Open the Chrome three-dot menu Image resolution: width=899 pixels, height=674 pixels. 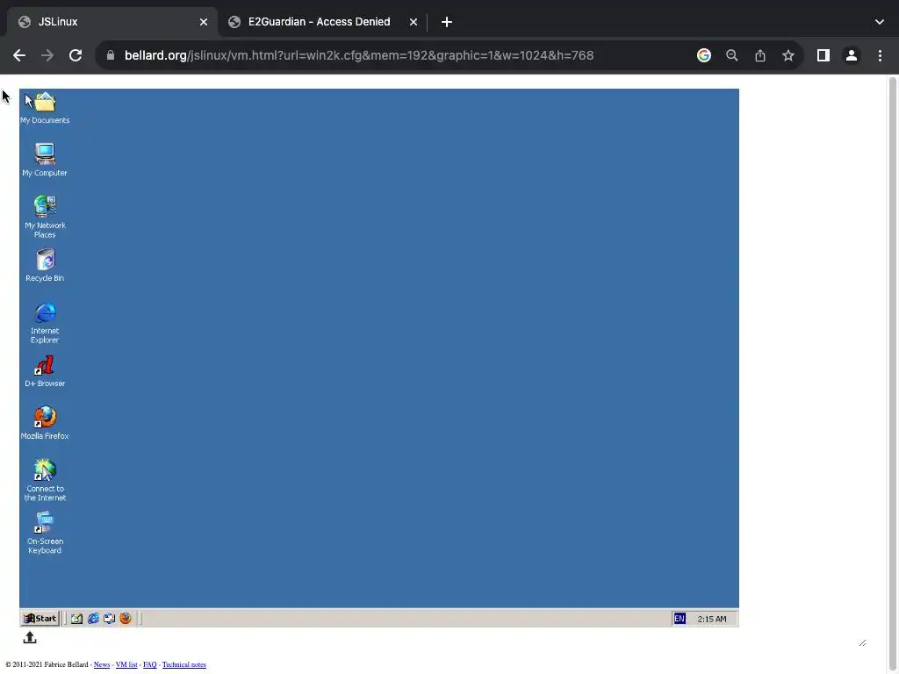(x=880, y=55)
